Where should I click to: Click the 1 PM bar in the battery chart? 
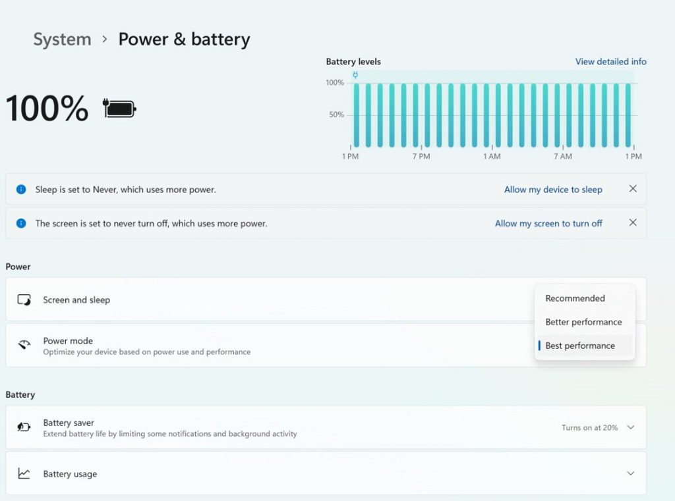click(357, 115)
